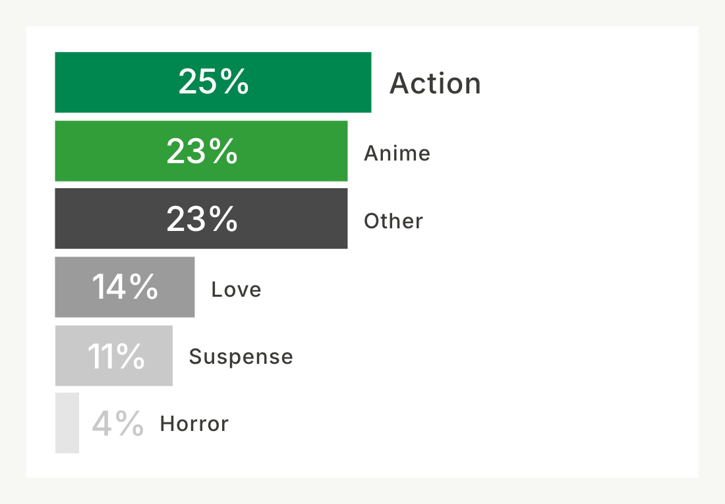The width and height of the screenshot is (725, 504).
Task: Select the 11% value label
Action: click(116, 356)
